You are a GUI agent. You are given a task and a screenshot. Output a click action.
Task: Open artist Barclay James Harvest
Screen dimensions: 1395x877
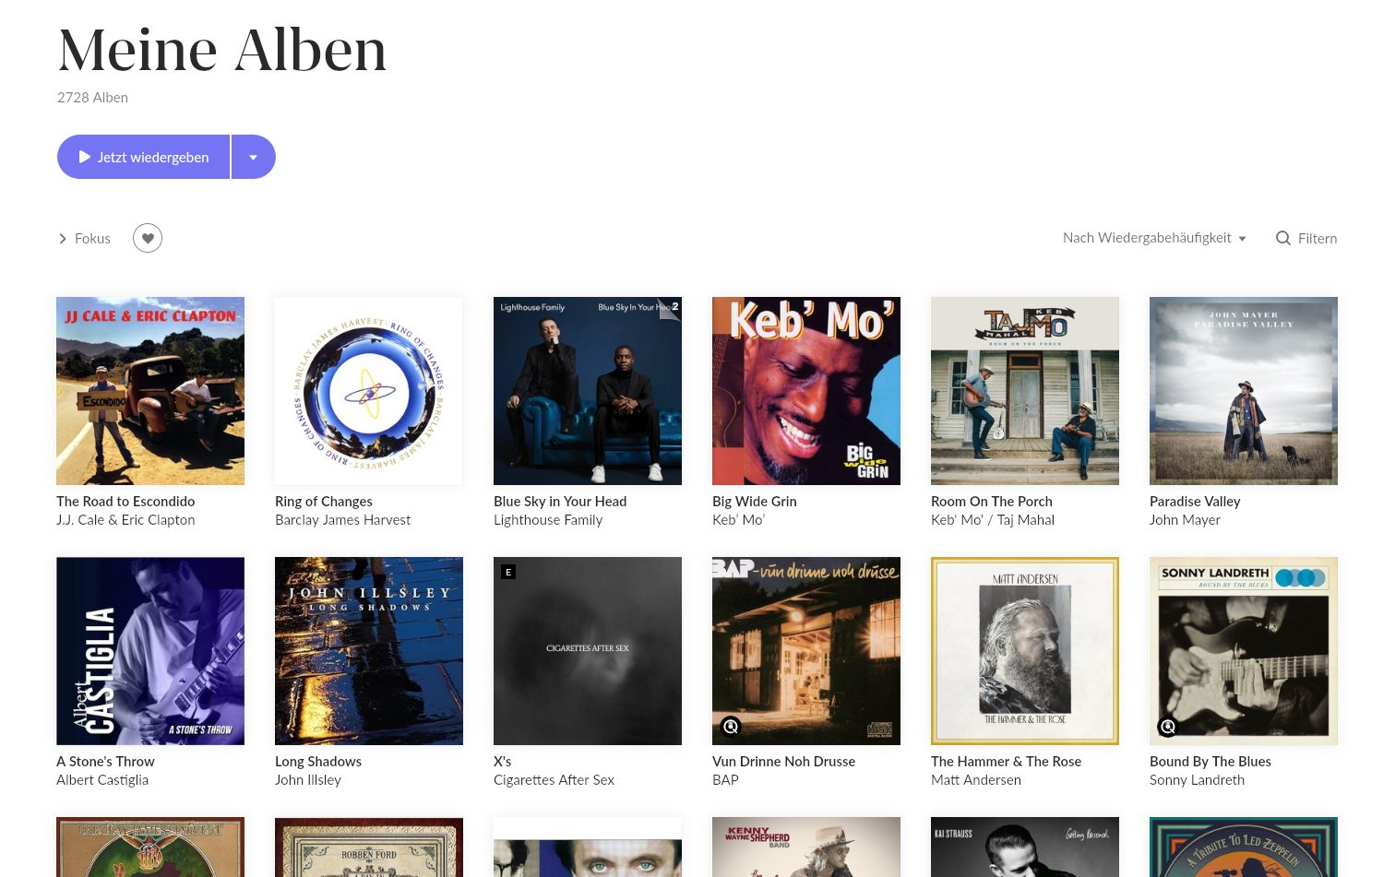pyautogui.click(x=342, y=520)
